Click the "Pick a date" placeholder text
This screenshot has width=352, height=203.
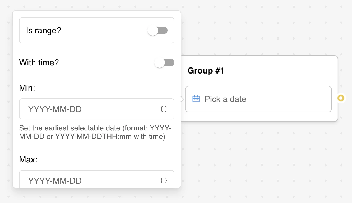225,99
